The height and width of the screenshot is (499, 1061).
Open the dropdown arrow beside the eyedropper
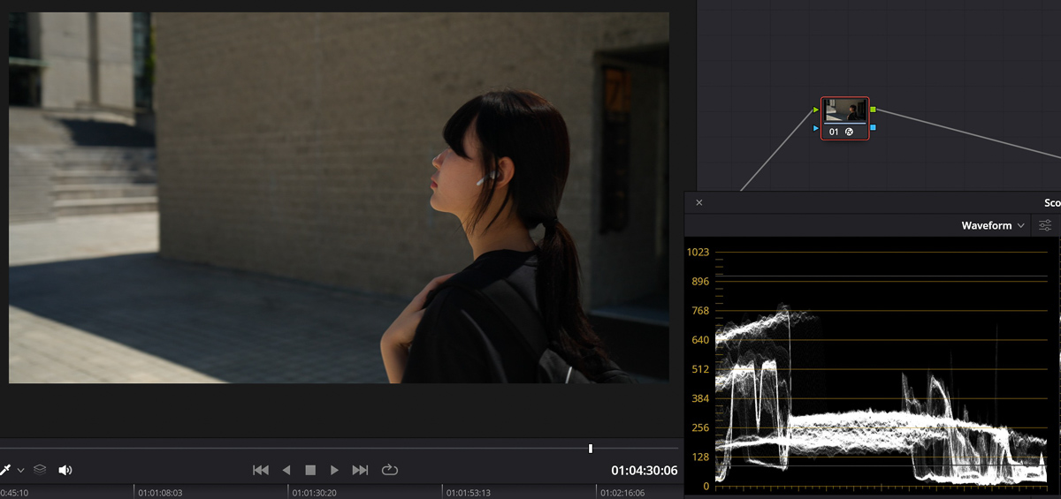tap(20, 471)
